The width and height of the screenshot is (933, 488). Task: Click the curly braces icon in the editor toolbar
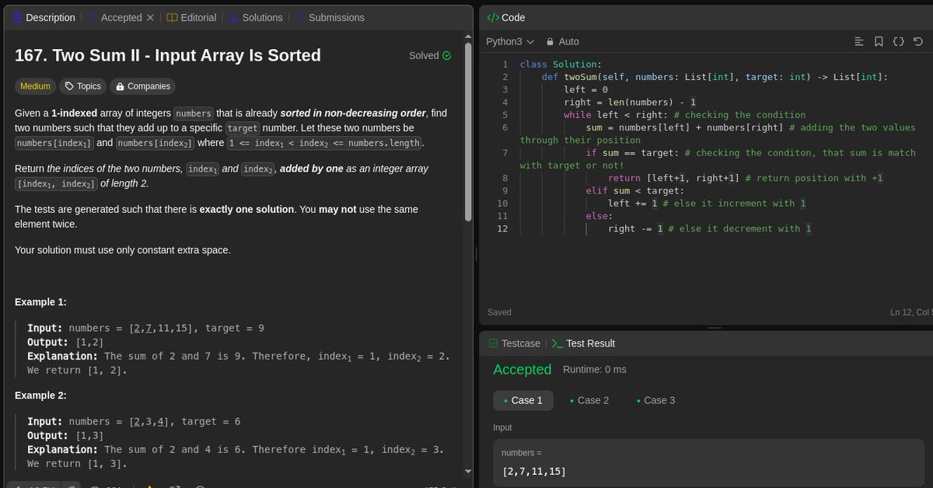click(x=898, y=41)
